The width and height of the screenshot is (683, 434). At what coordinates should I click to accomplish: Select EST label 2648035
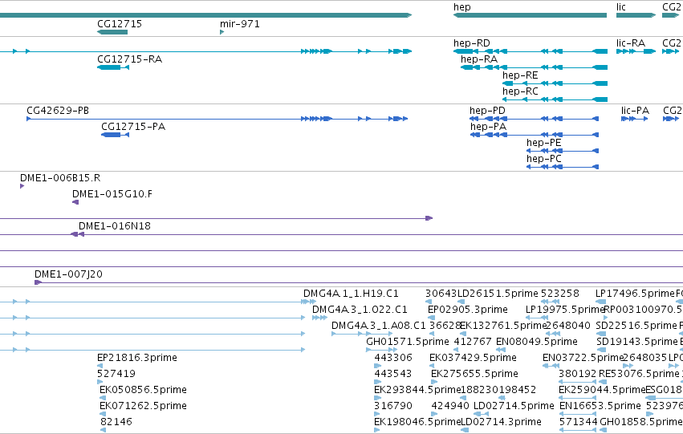[x=645, y=358]
